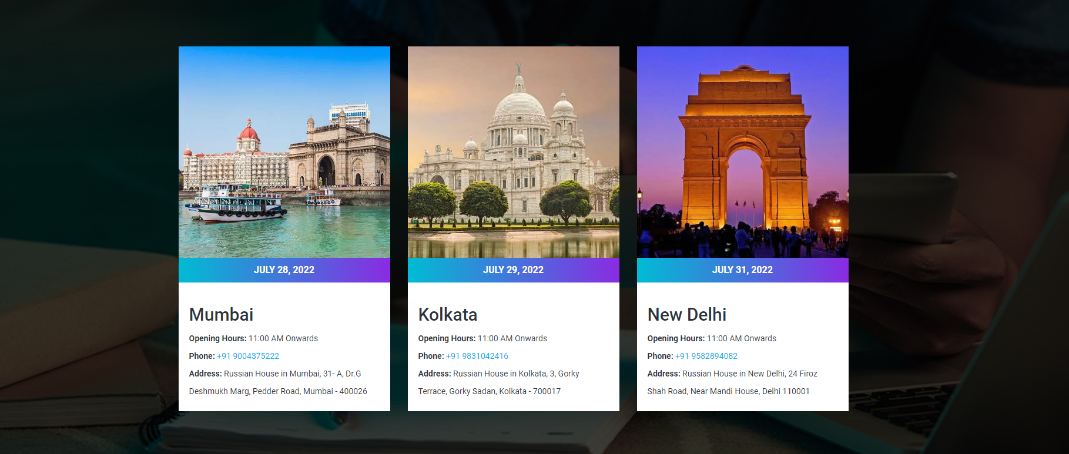Screen dimensions: 1069x454
Task: Call New Delhi phone number +91 9582894082
Action: coord(706,356)
